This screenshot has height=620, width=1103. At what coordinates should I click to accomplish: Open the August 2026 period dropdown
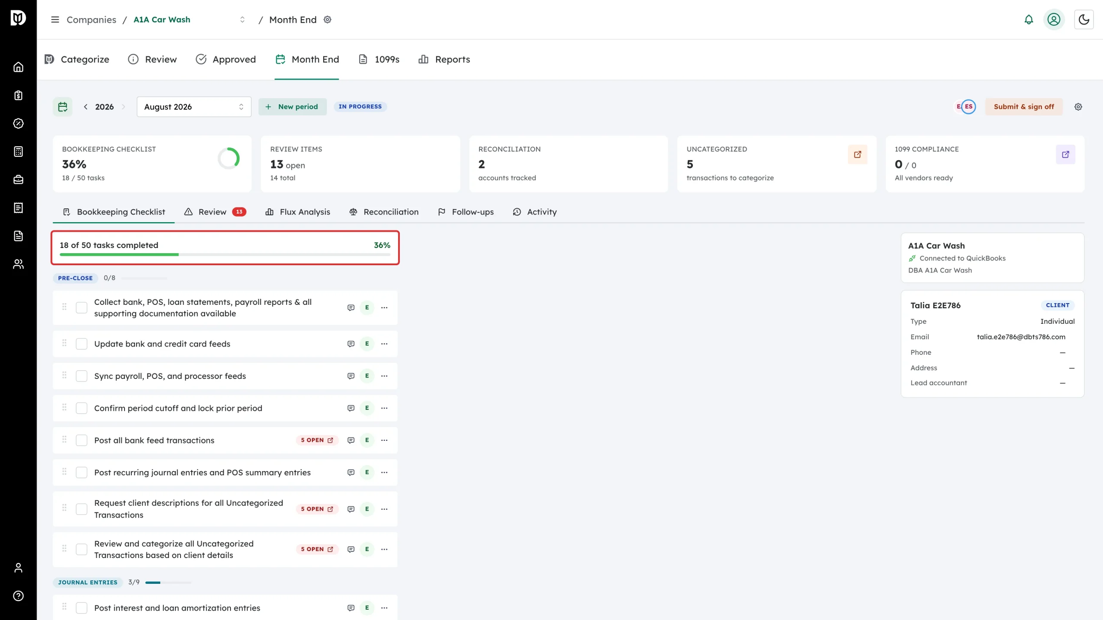pos(194,107)
